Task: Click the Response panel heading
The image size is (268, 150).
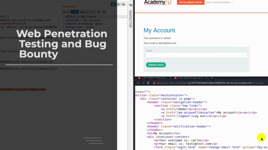Action: click(x=69, y=6)
